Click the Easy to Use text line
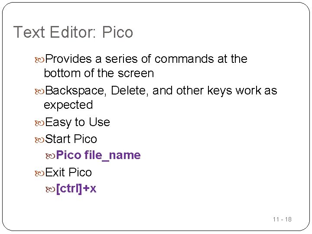 point(78,122)
